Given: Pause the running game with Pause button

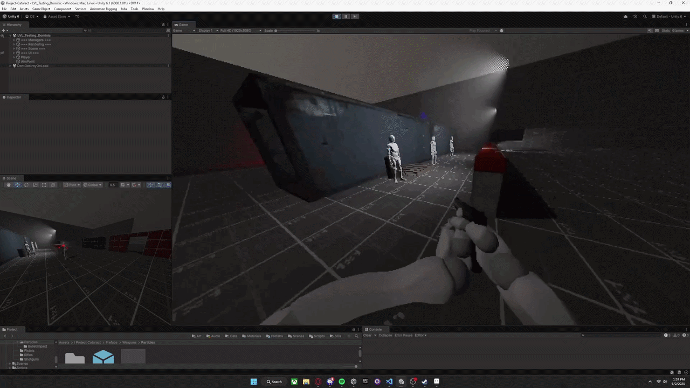Looking at the screenshot, I should [346, 16].
